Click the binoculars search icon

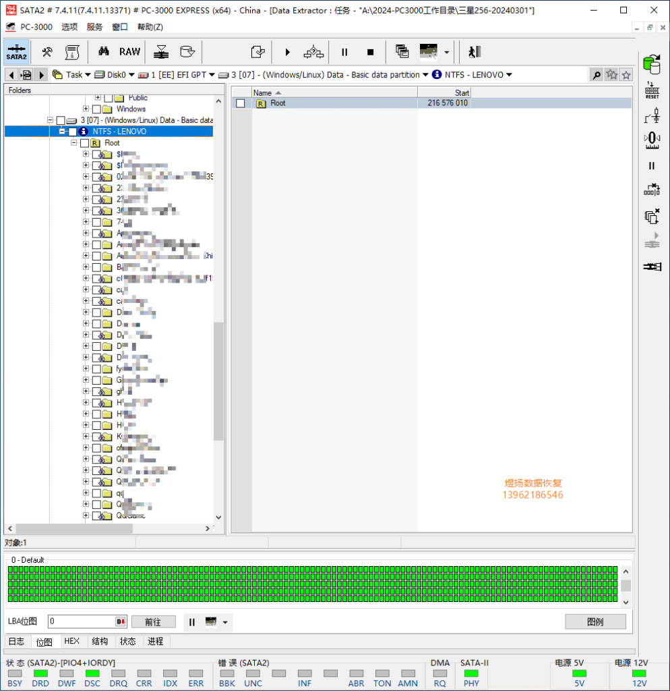103,51
